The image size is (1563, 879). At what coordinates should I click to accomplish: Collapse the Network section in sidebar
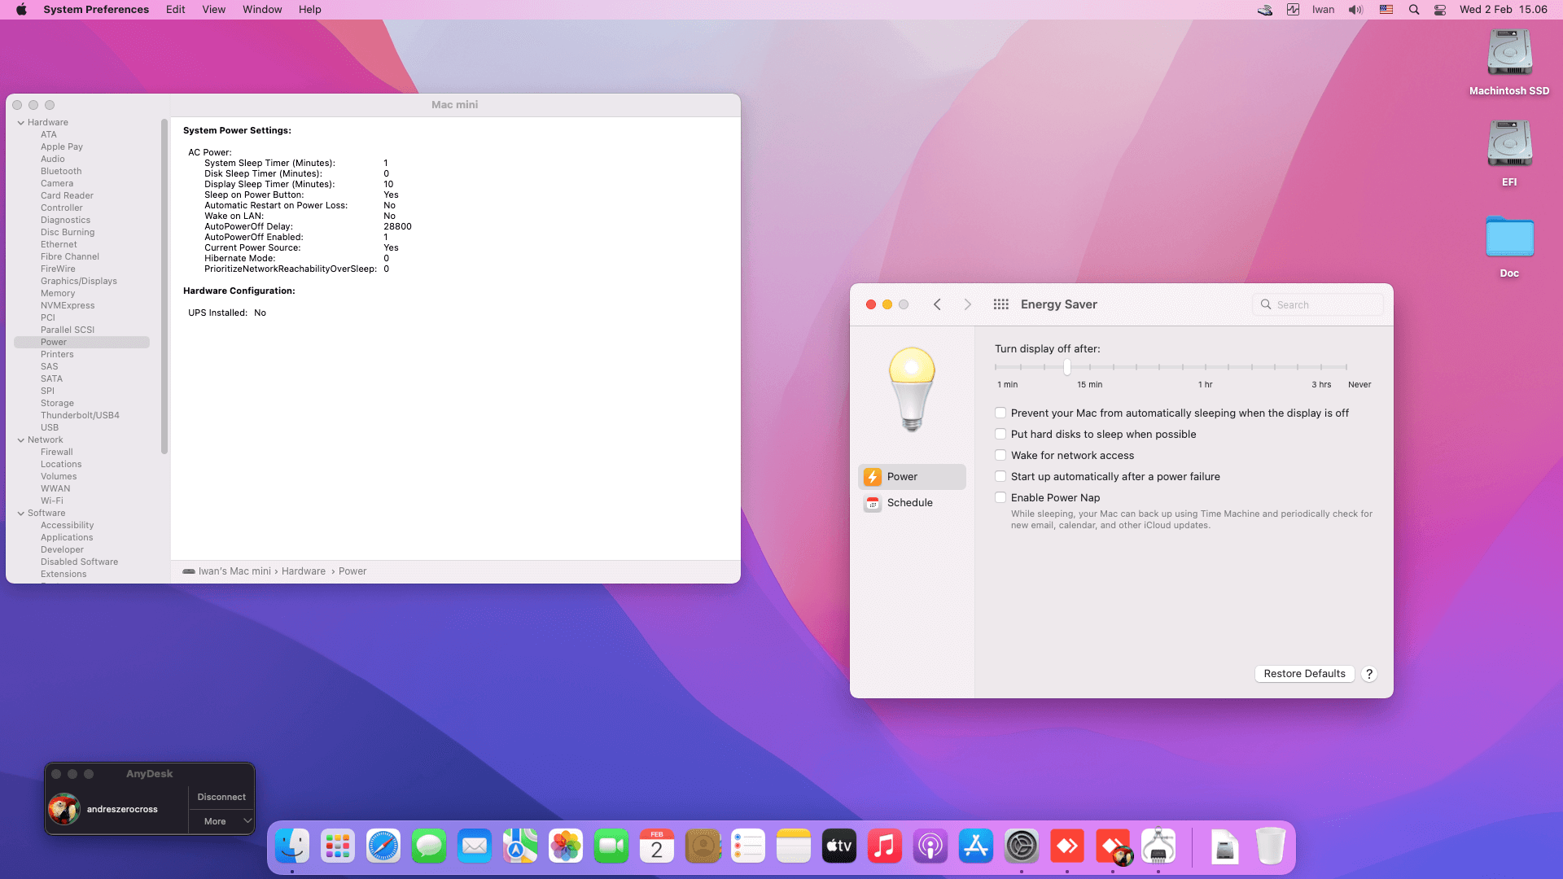click(x=21, y=440)
